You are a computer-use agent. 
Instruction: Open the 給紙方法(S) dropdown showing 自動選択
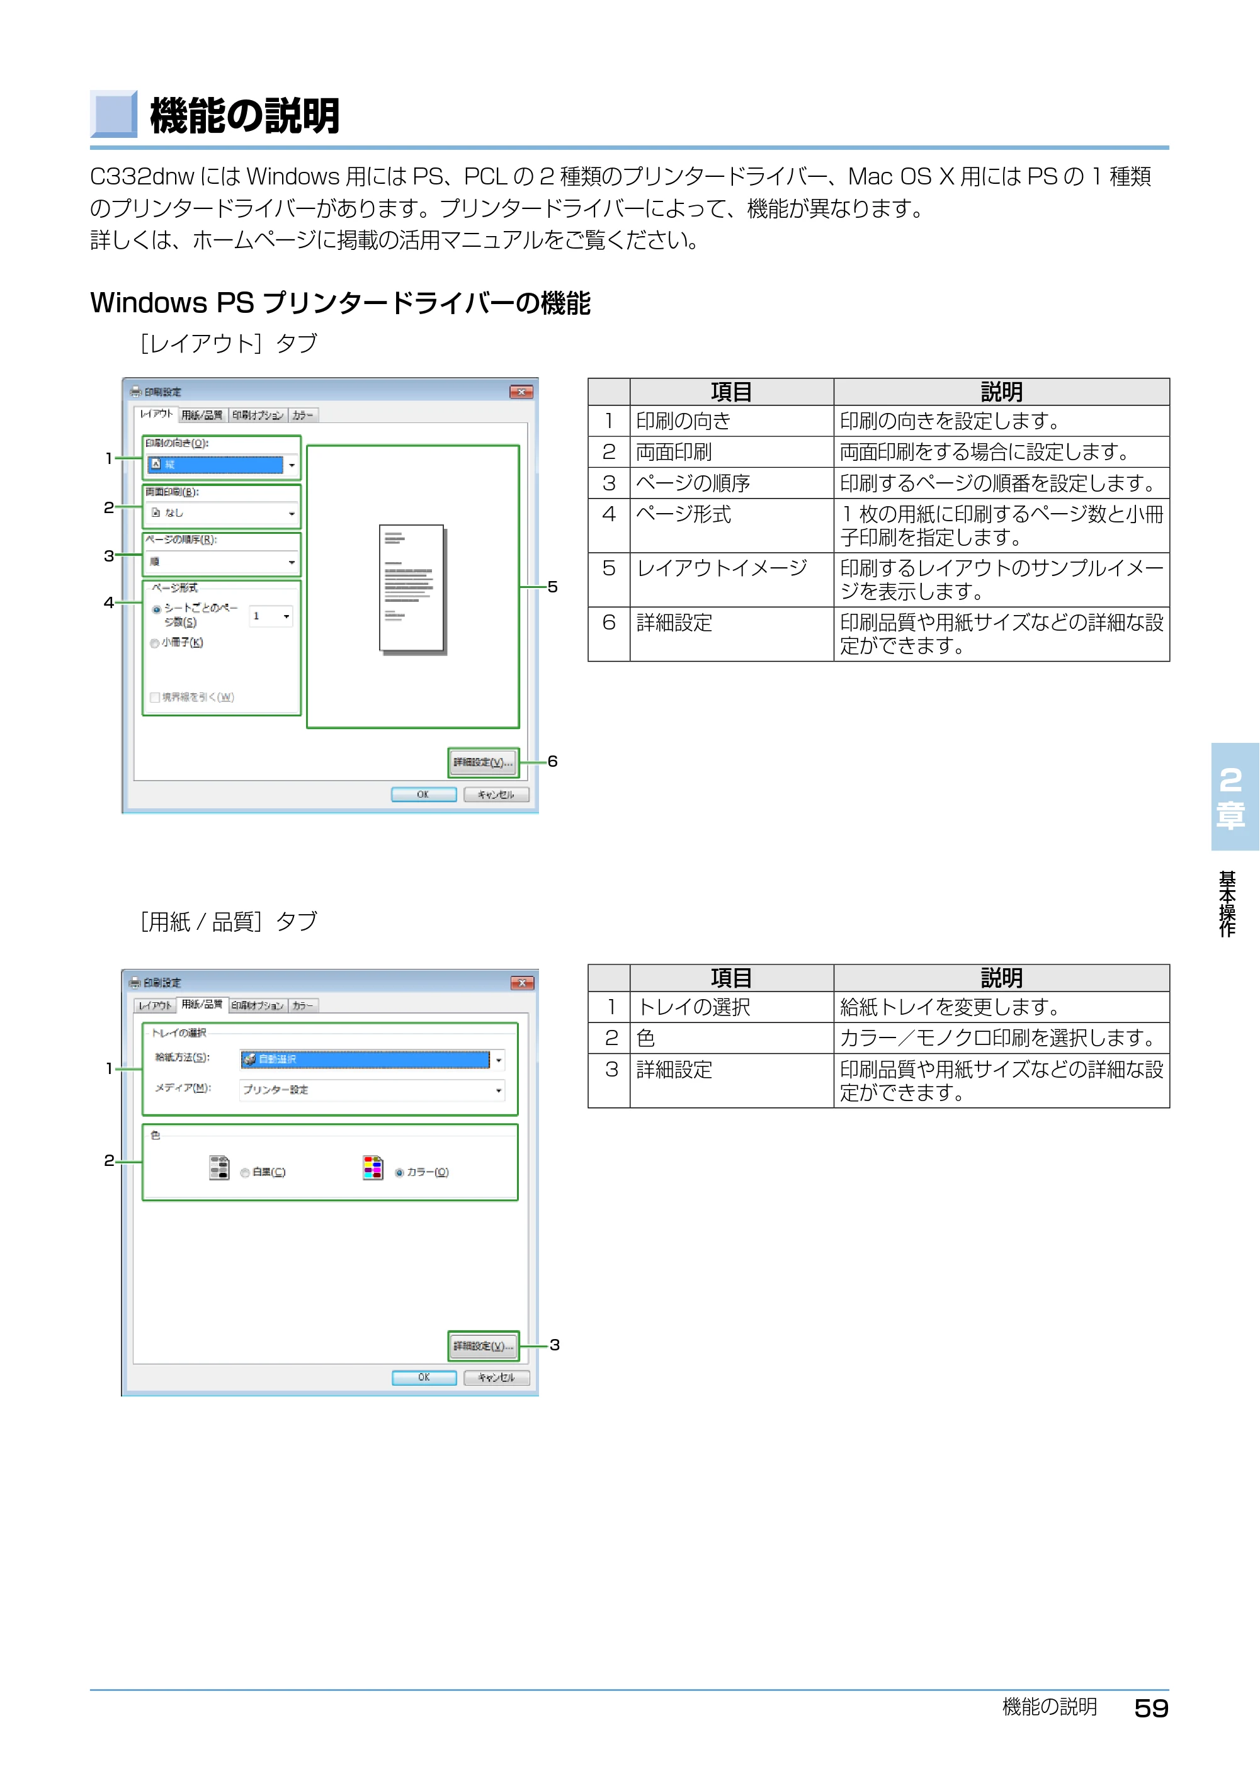point(372,1060)
